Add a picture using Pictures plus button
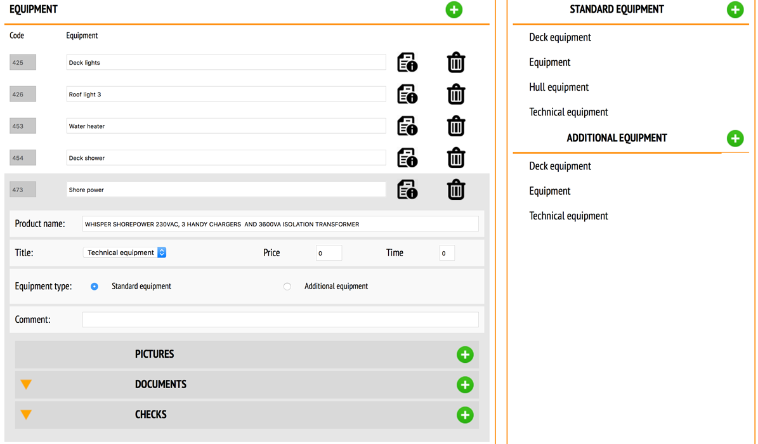The image size is (758, 444). [x=464, y=355]
